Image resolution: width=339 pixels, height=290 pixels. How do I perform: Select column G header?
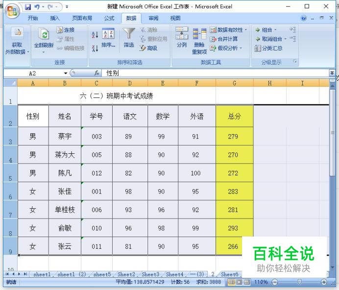point(234,83)
